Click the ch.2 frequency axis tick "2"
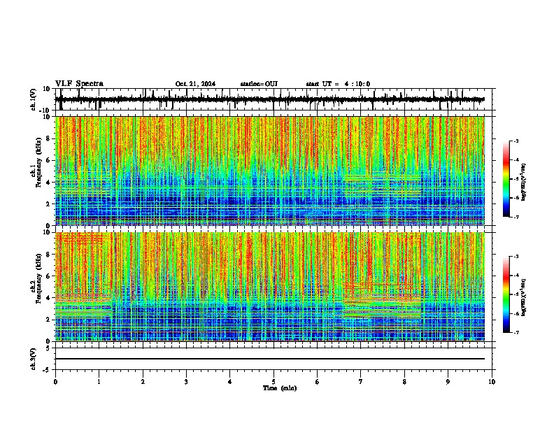 48,320
